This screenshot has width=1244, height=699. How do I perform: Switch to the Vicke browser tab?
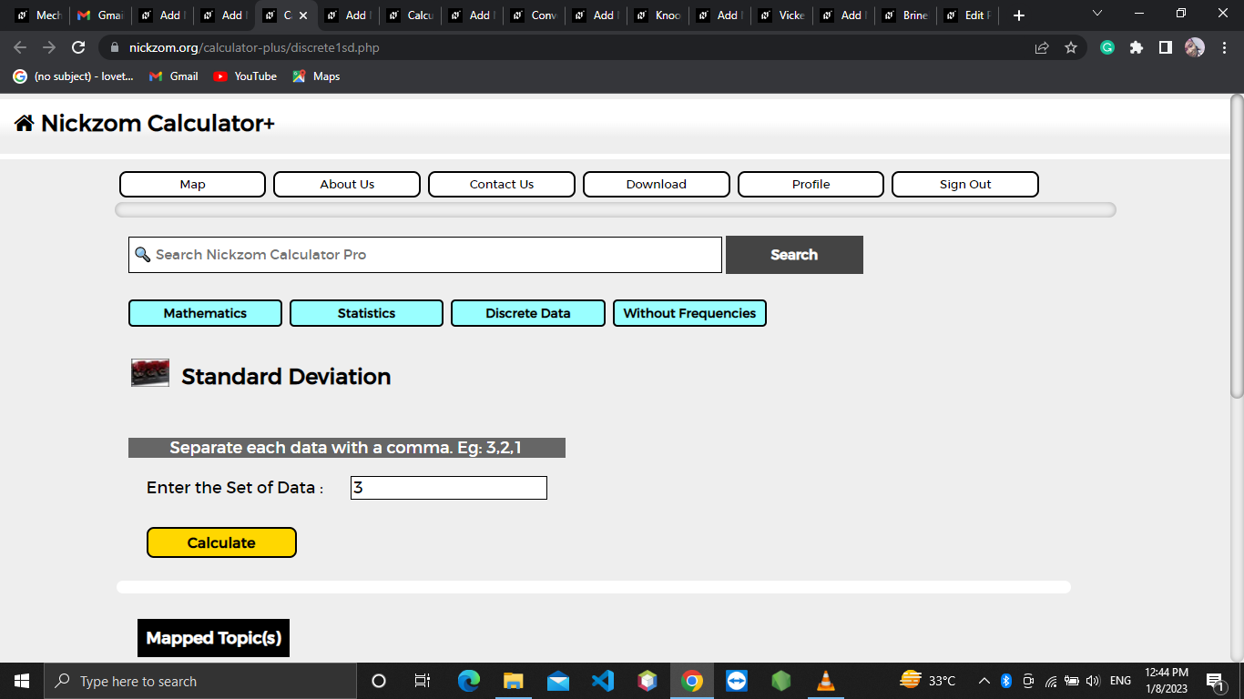pyautogui.click(x=781, y=15)
